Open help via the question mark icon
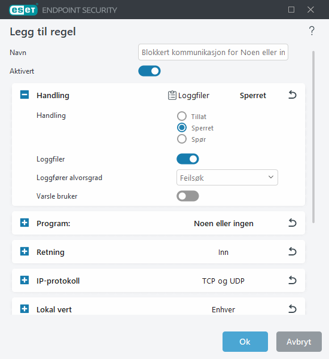 pos(312,31)
